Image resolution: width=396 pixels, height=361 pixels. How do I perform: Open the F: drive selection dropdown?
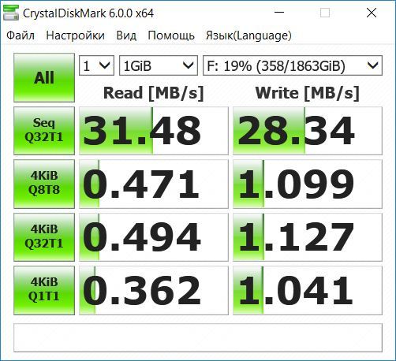pyautogui.click(x=293, y=65)
